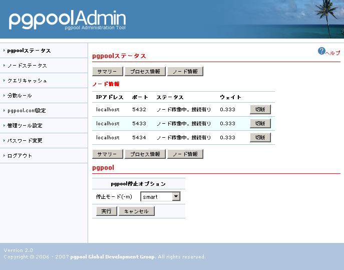Click localhost in the 5432 row

click(x=108, y=109)
